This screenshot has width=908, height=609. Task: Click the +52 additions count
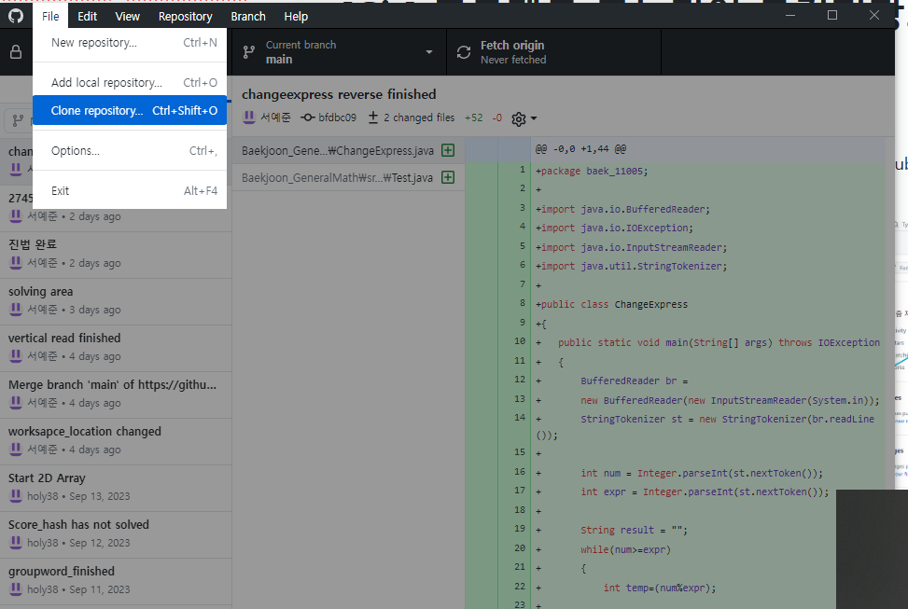pos(474,118)
